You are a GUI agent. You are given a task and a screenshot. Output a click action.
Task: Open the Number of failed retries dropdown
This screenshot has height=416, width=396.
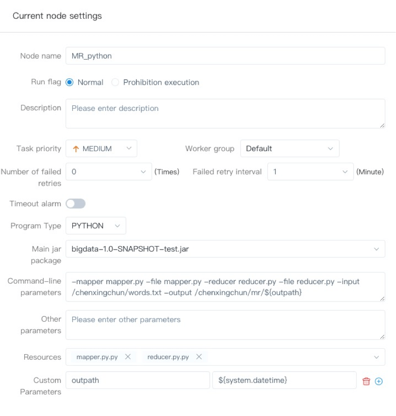(108, 172)
